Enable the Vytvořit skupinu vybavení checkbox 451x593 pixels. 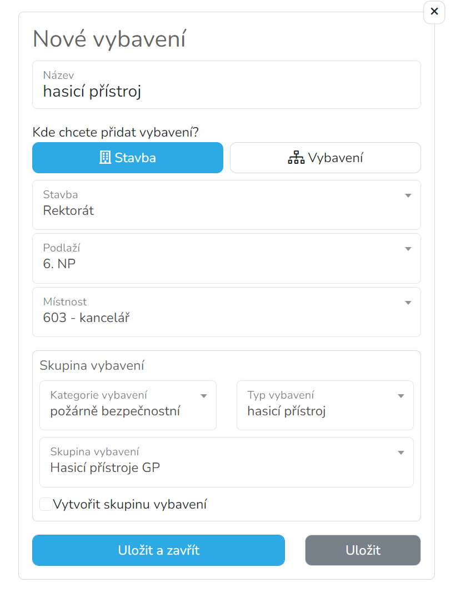click(46, 504)
